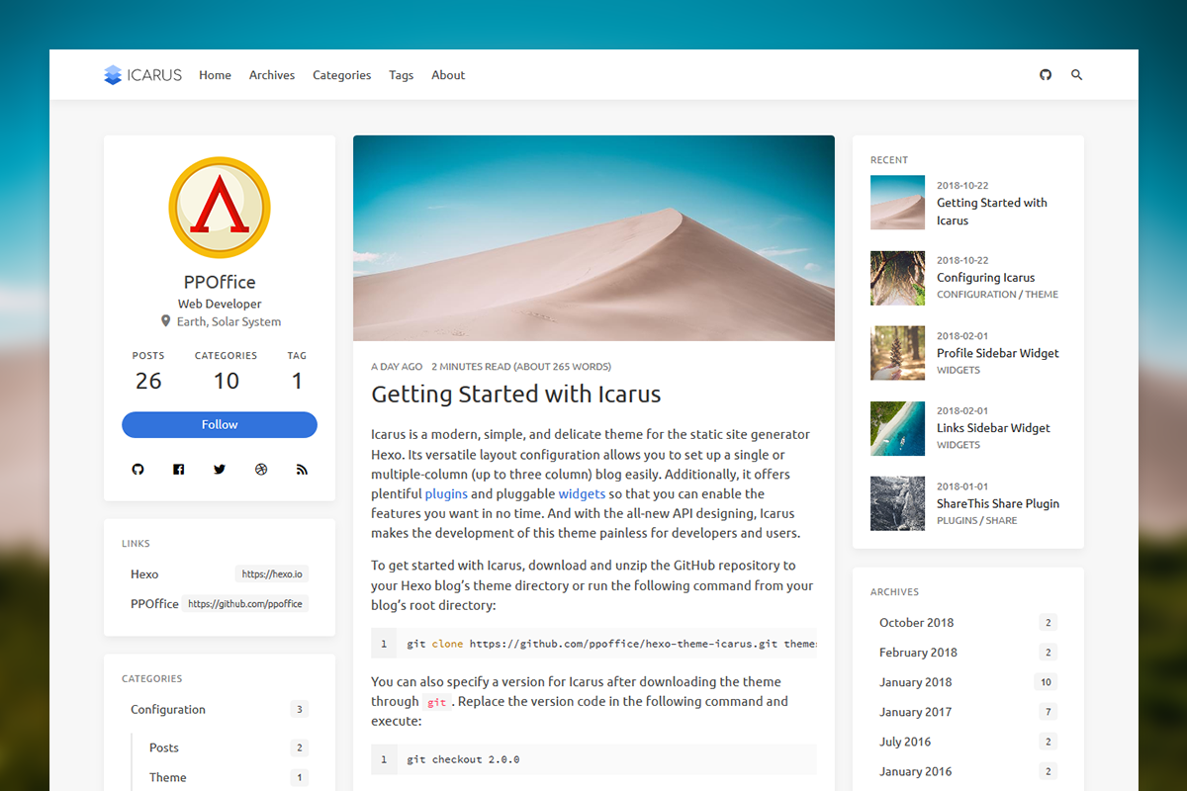The height and width of the screenshot is (791, 1187).
Task: Select the Posts subcategory
Action: point(164,747)
